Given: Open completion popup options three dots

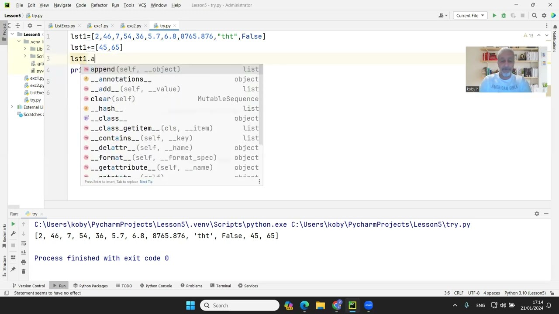Looking at the screenshot, I should point(259,181).
